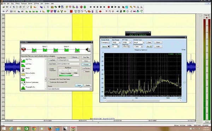The height and width of the screenshot is (131, 212).
Task: Open the Freq Resolution dropdown
Action: point(142,46)
